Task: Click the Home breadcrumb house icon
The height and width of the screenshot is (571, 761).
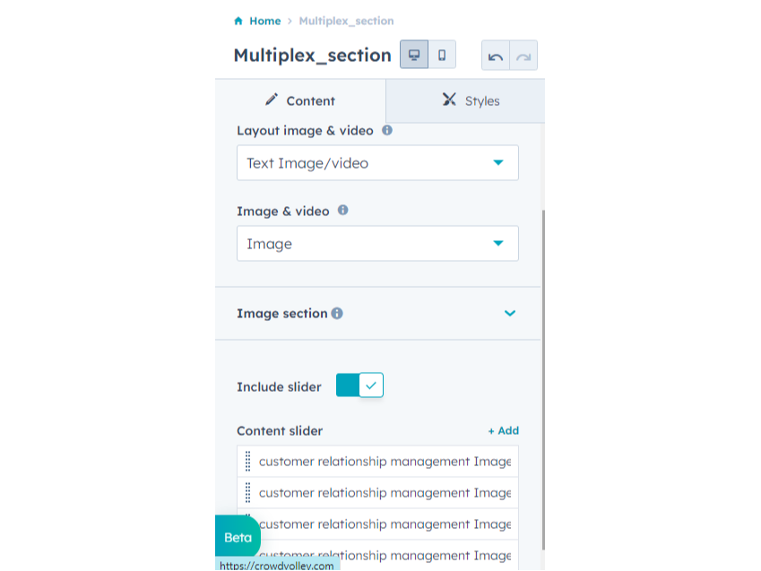Action: pyautogui.click(x=238, y=21)
